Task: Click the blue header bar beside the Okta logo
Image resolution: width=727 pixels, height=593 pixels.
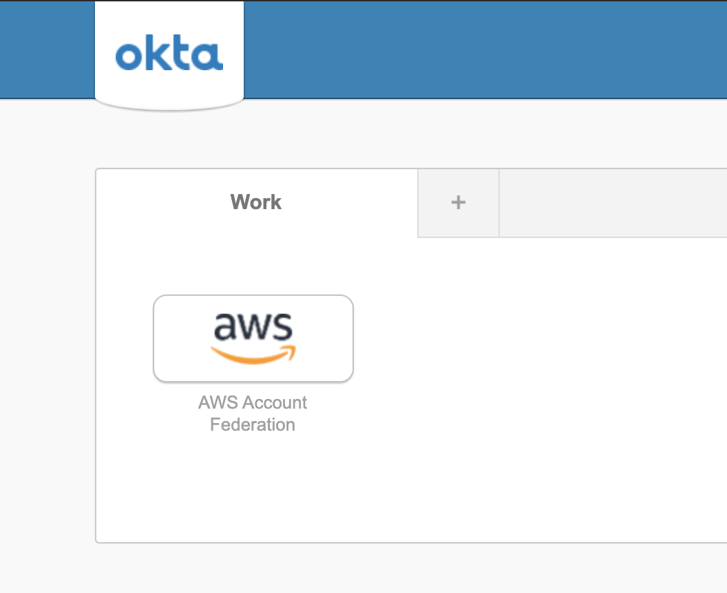Action: click(x=482, y=48)
